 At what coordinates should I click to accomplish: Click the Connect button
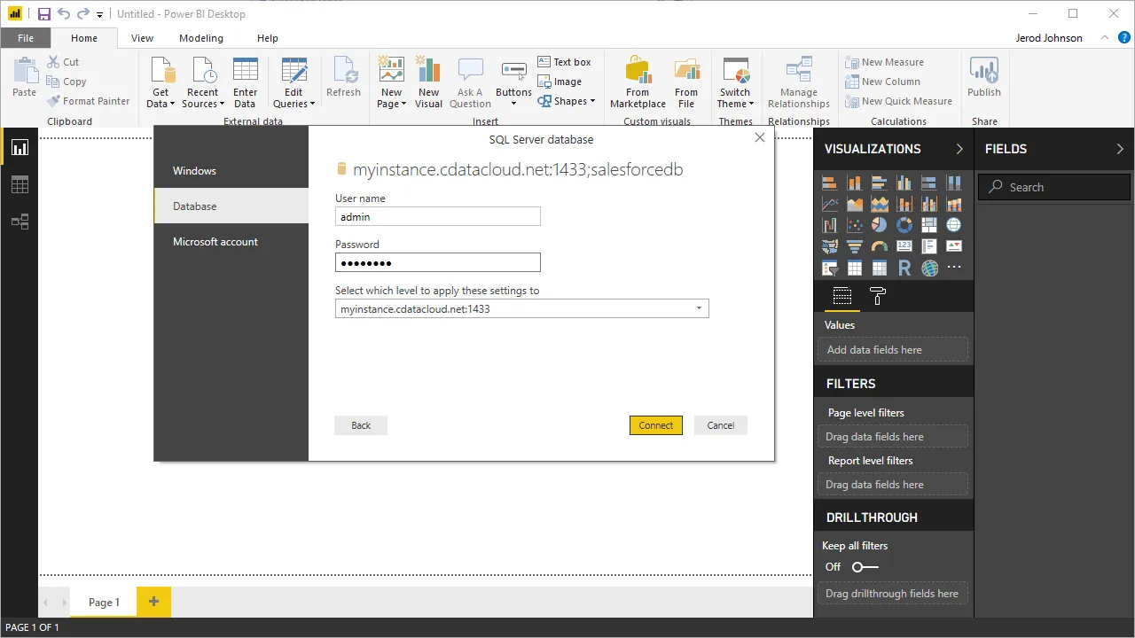pyautogui.click(x=655, y=425)
